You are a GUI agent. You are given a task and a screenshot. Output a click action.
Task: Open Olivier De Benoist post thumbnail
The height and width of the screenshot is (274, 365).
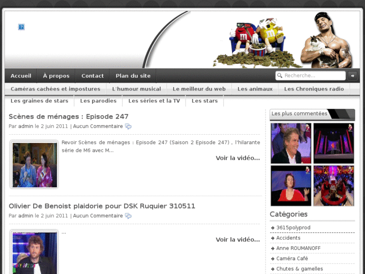pos(35,252)
